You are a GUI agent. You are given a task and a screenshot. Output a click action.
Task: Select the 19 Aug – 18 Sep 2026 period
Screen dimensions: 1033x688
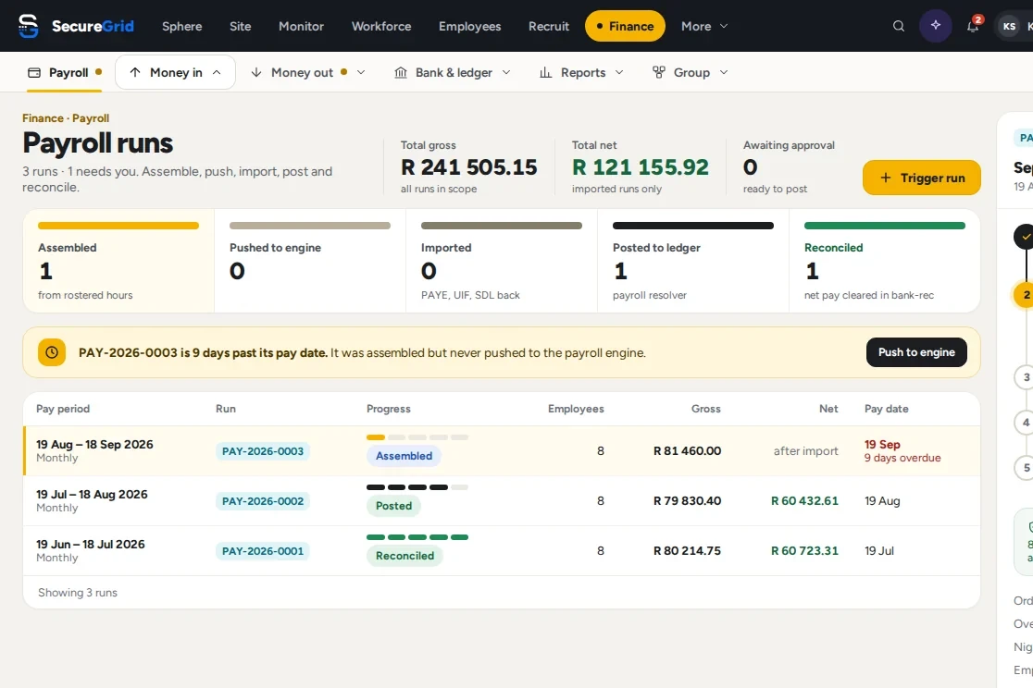[x=94, y=445]
